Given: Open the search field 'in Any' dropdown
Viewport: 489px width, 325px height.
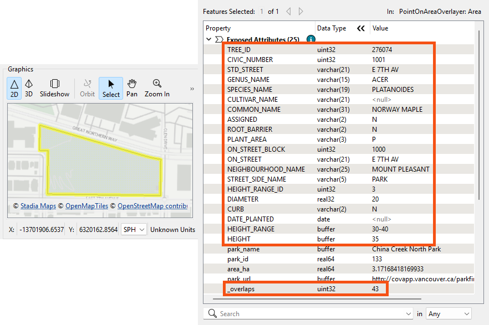Looking at the screenshot, I should pos(449,314).
